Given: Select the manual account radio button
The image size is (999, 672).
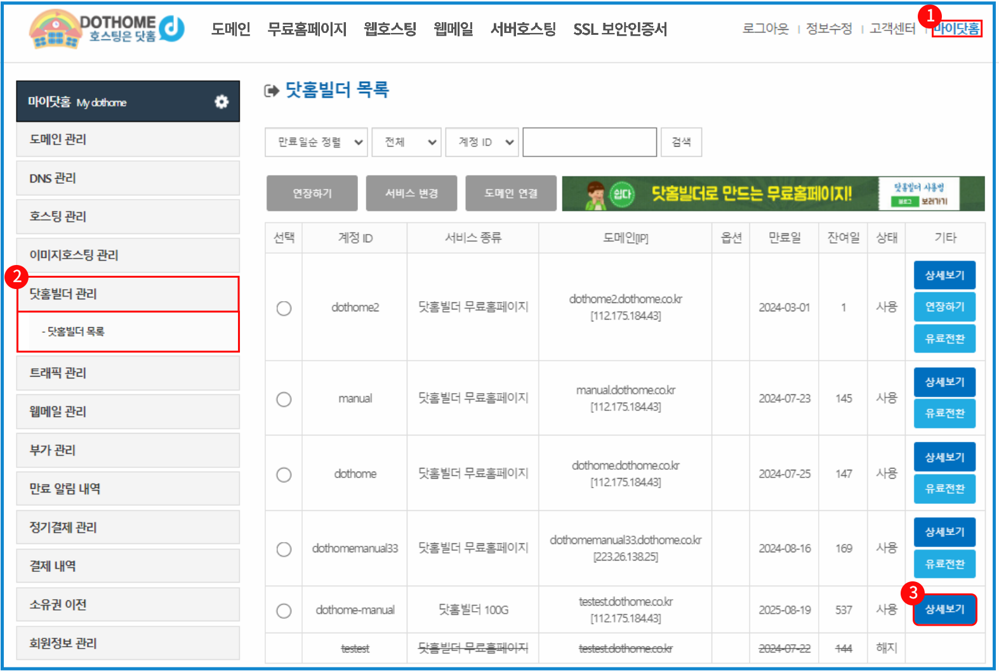Looking at the screenshot, I should point(284,399).
